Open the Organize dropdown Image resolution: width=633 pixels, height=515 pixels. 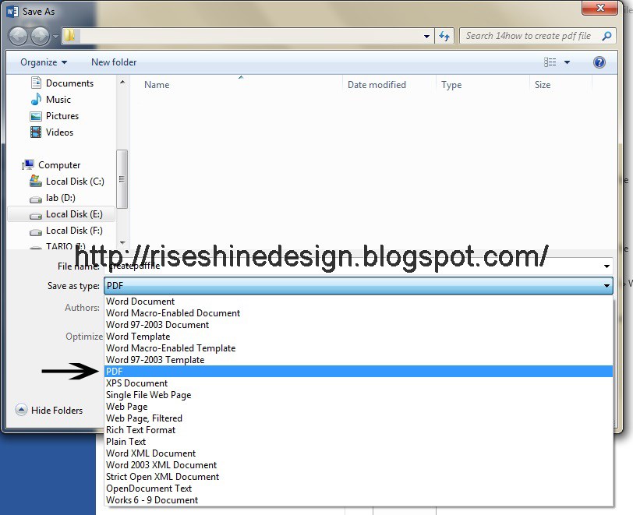[43, 62]
